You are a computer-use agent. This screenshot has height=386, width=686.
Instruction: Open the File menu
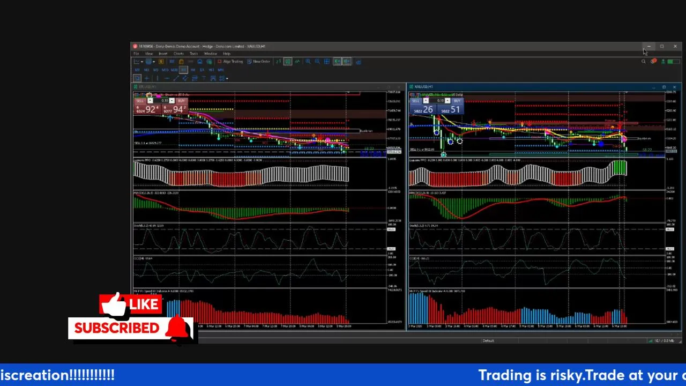click(136, 54)
